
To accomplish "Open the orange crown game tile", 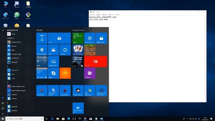I will (x=65, y=73).
